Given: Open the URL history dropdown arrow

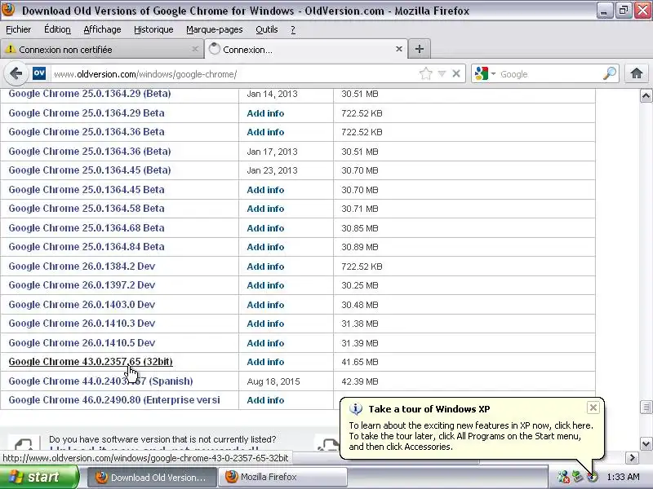Looking at the screenshot, I should [442, 74].
